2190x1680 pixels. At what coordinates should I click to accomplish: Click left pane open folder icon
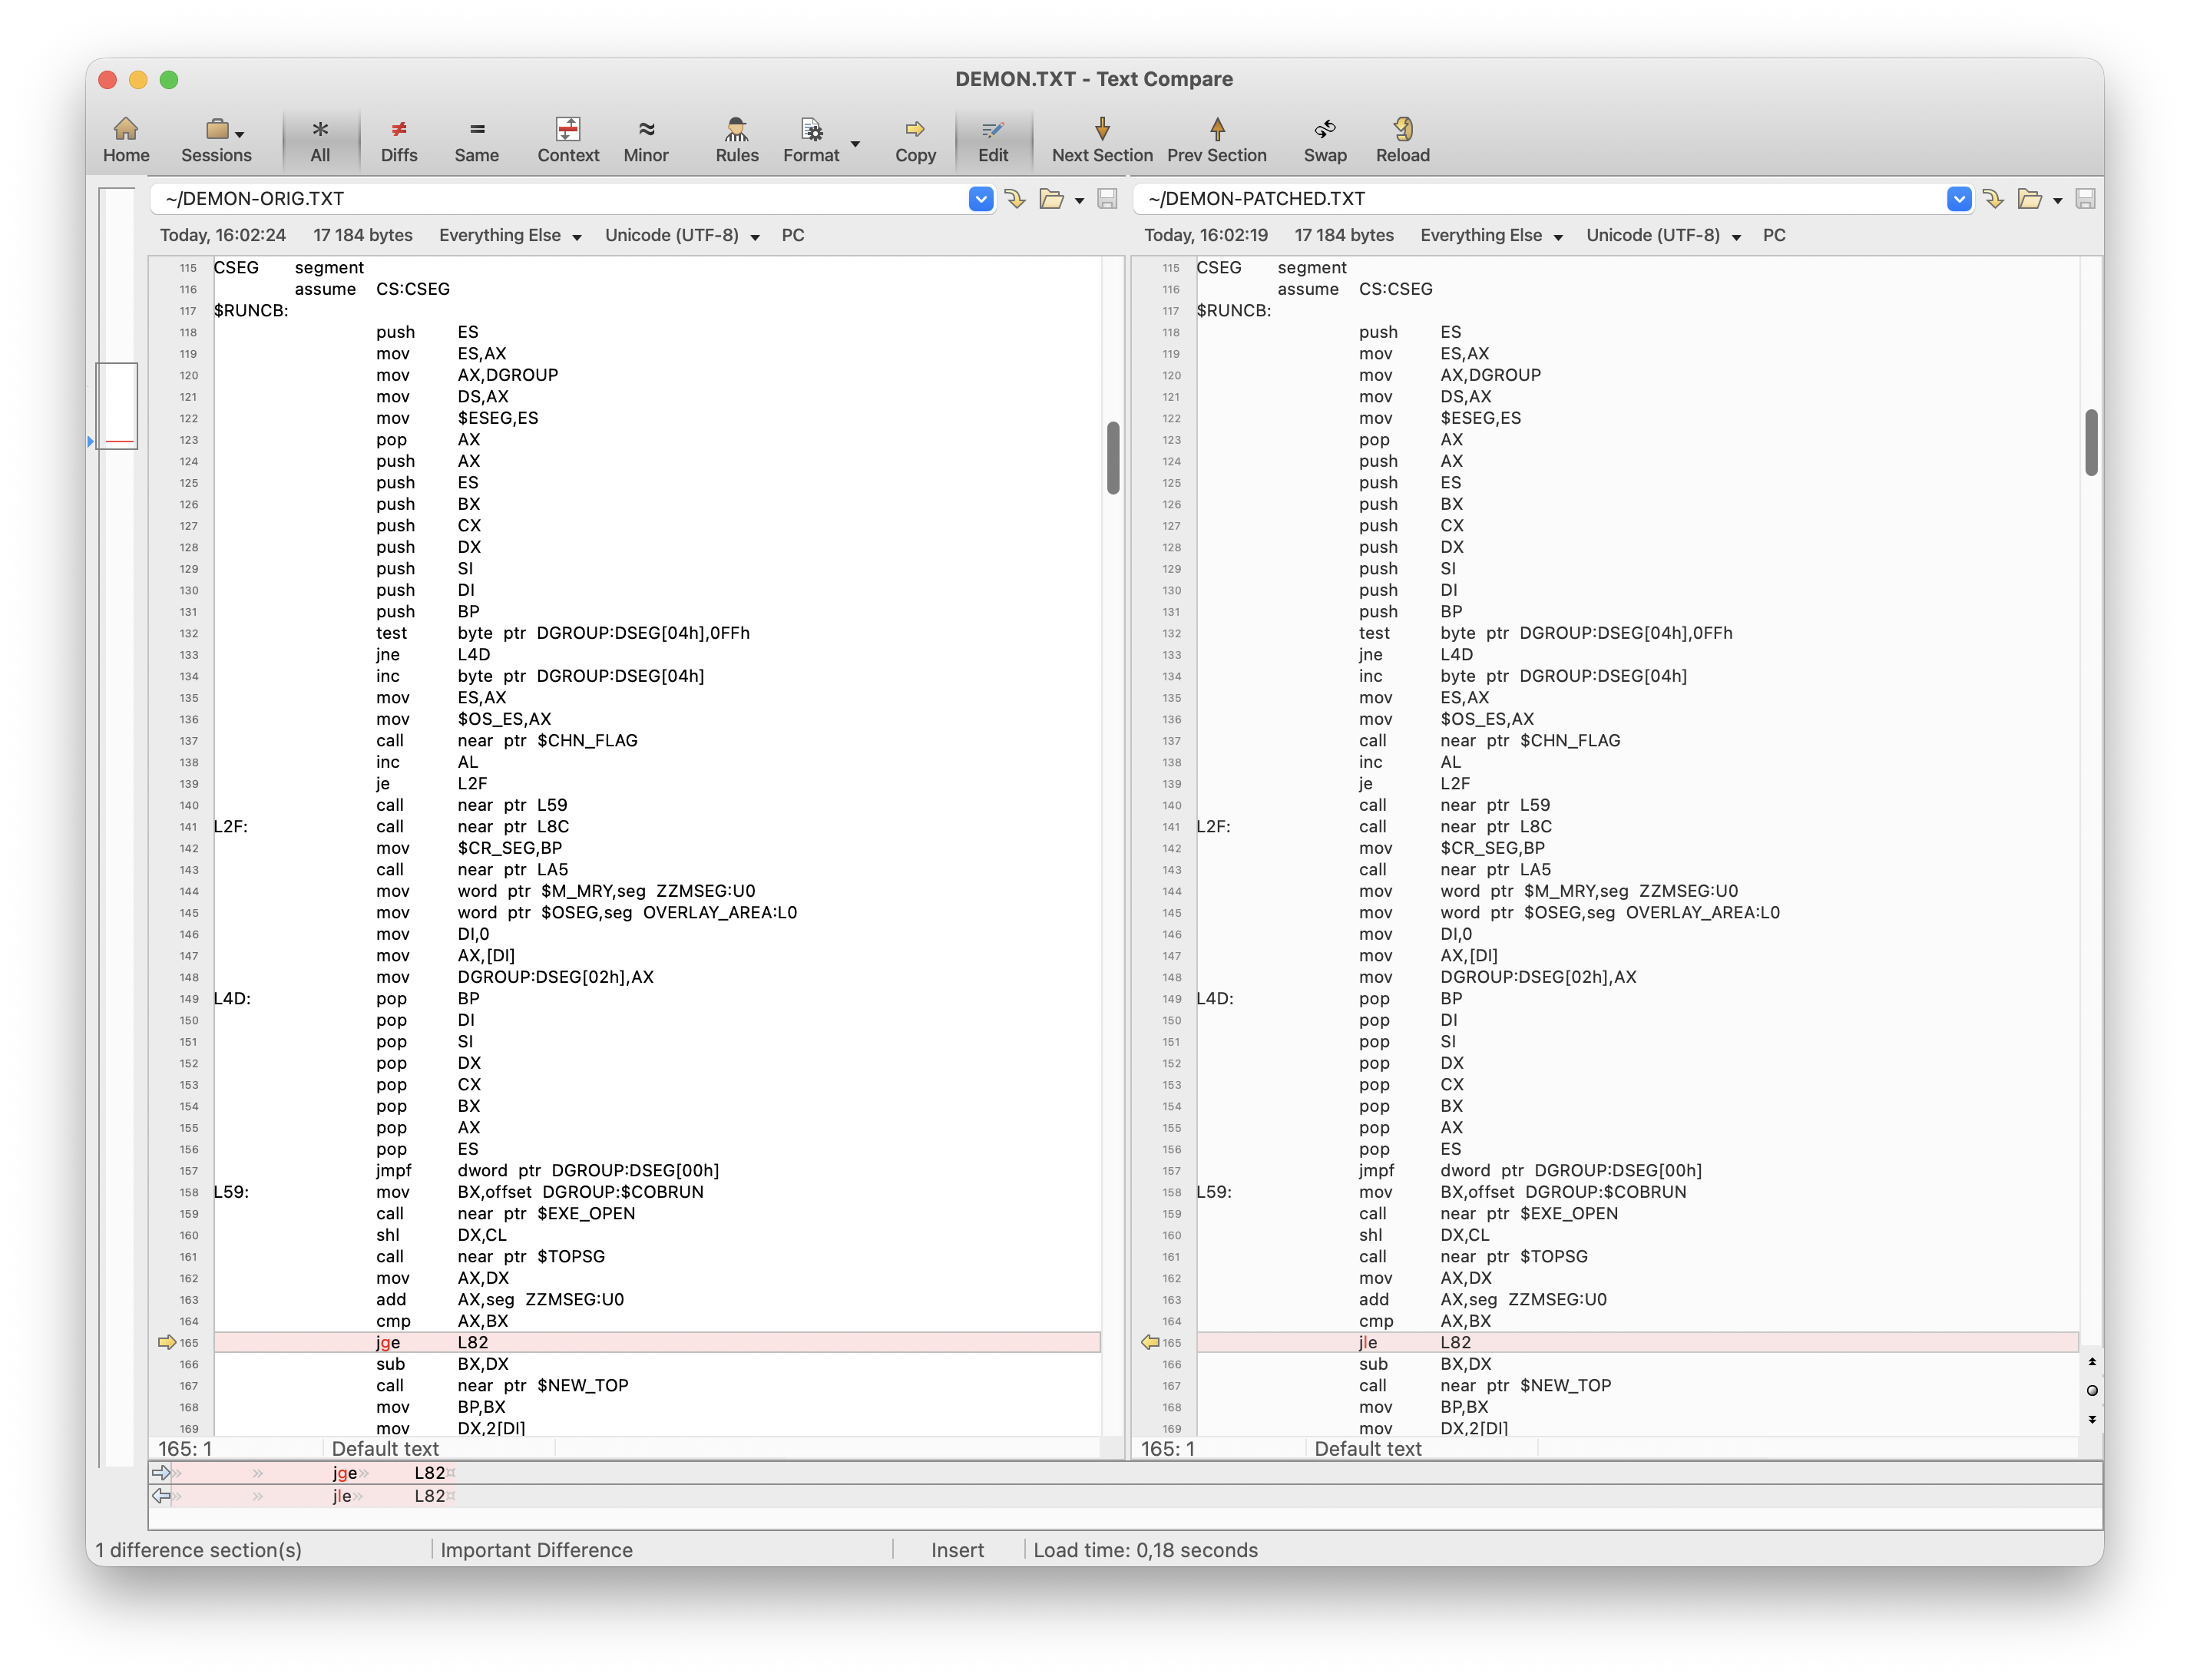coord(1051,199)
